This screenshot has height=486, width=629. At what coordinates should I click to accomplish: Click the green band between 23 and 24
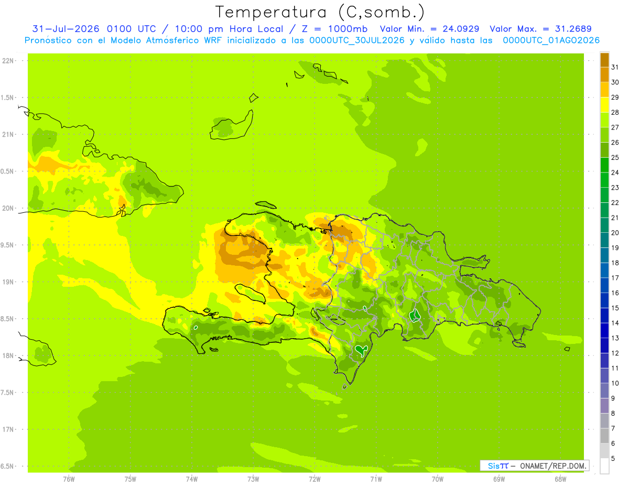(604, 180)
